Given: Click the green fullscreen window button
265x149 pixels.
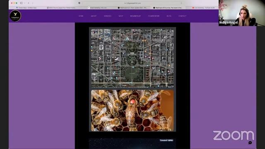Looking at the screenshot, I should pyautogui.click(x=17, y=3).
